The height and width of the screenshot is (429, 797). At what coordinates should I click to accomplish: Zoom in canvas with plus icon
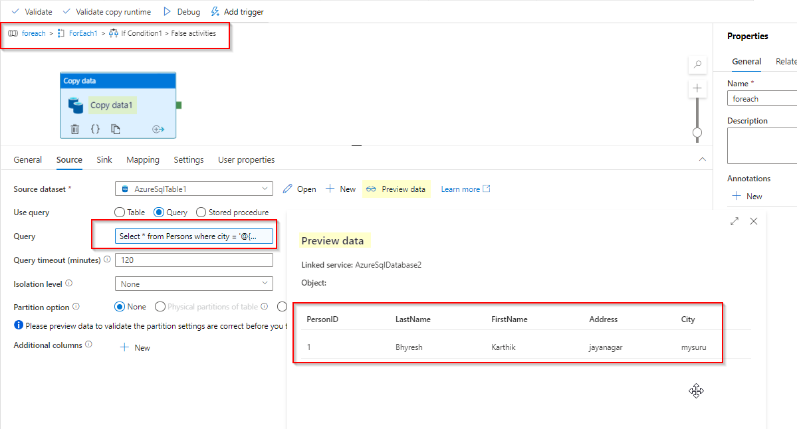pyautogui.click(x=697, y=88)
